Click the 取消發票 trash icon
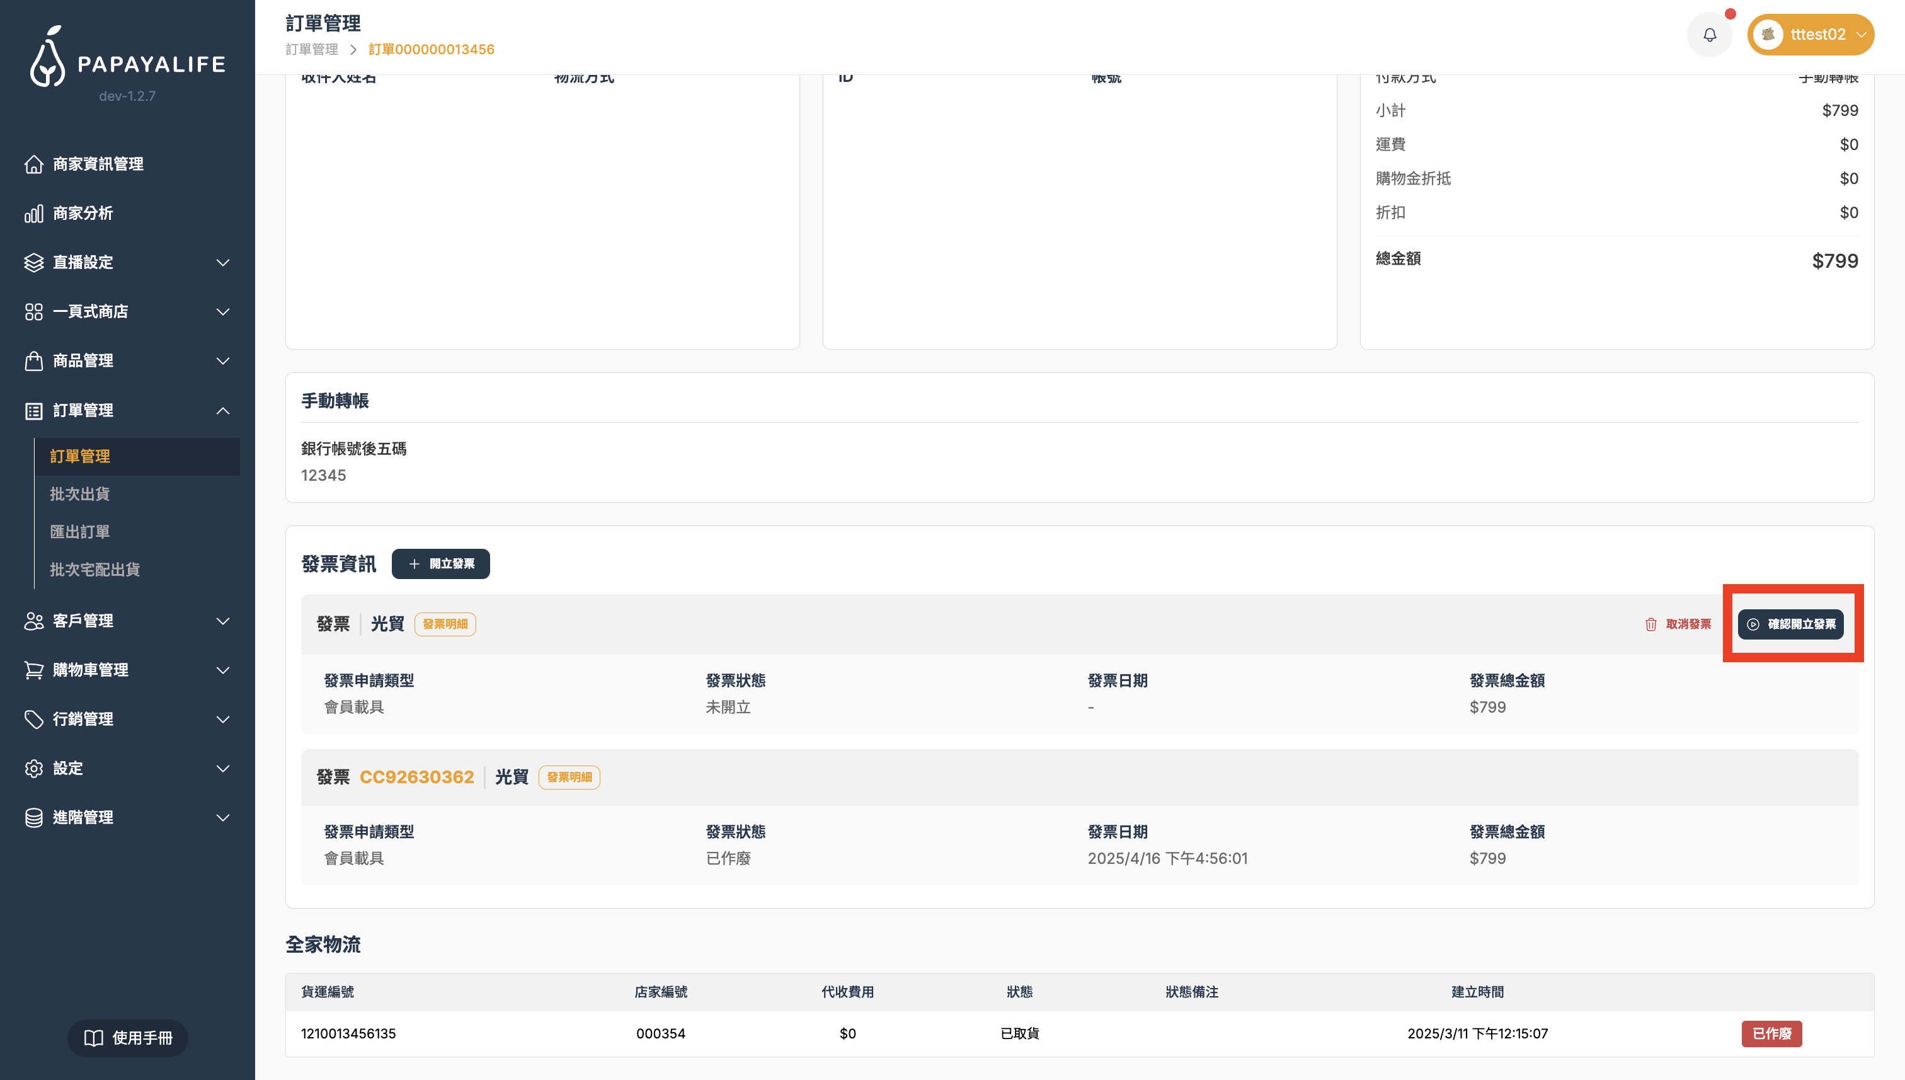 pyautogui.click(x=1650, y=624)
